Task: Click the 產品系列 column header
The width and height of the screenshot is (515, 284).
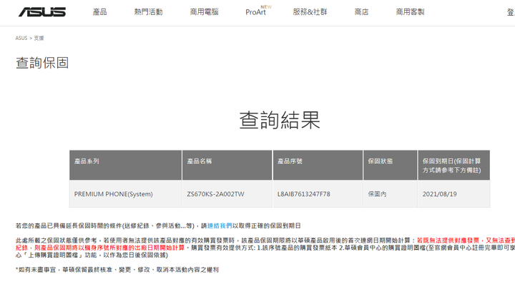Action: (x=125, y=165)
